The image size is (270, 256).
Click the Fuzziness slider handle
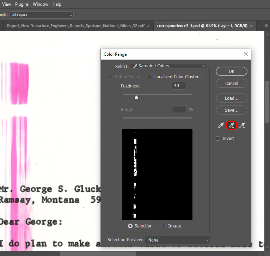point(136,97)
